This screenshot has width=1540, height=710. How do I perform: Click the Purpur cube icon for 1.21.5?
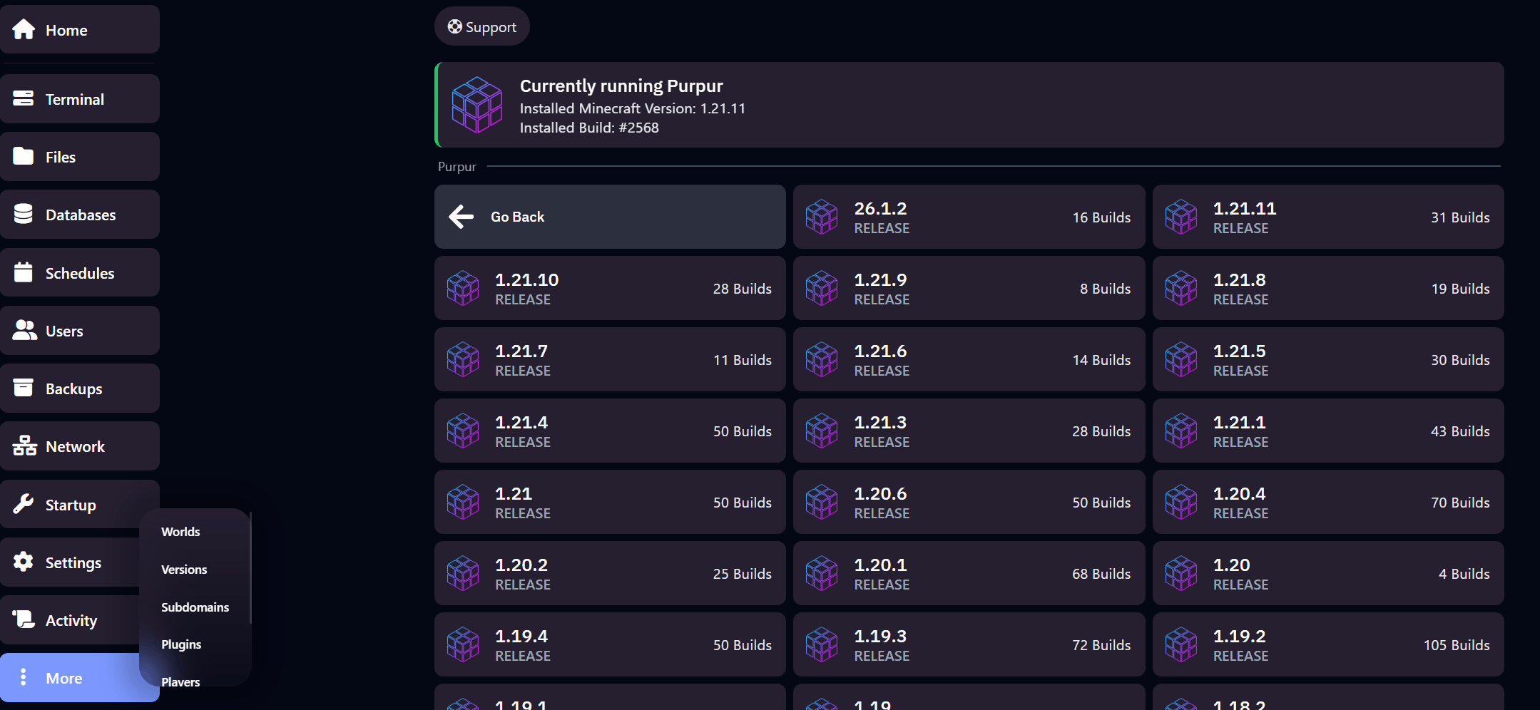coord(1181,359)
